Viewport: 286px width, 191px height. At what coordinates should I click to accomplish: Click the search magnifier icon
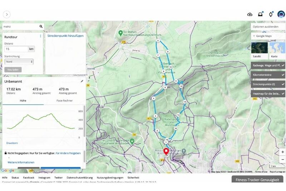coord(41,26)
